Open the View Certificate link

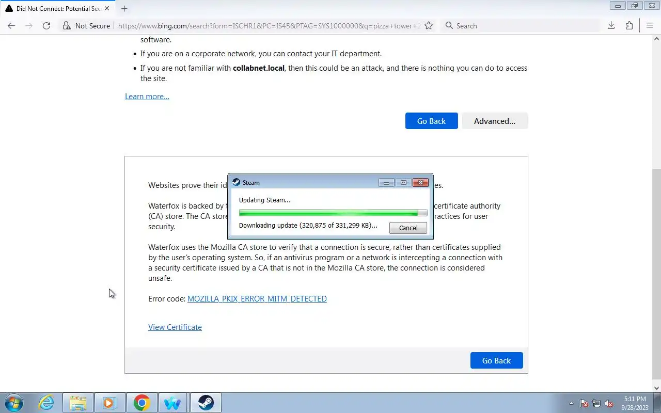coord(175,327)
